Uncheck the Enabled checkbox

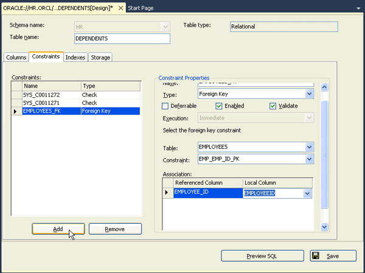[x=220, y=106]
